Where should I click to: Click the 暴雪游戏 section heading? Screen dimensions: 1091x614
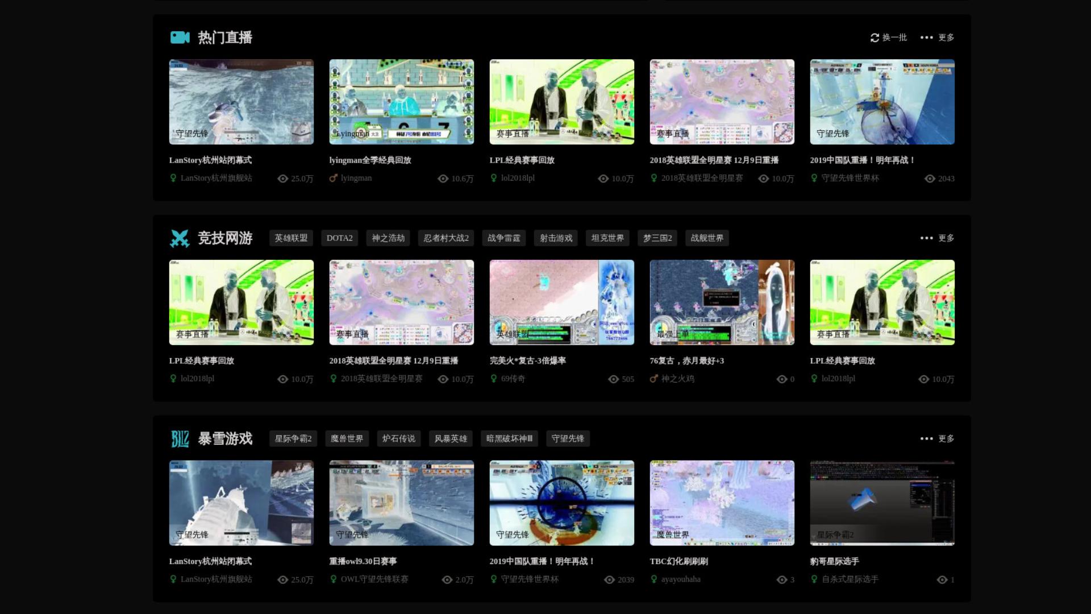[225, 439]
